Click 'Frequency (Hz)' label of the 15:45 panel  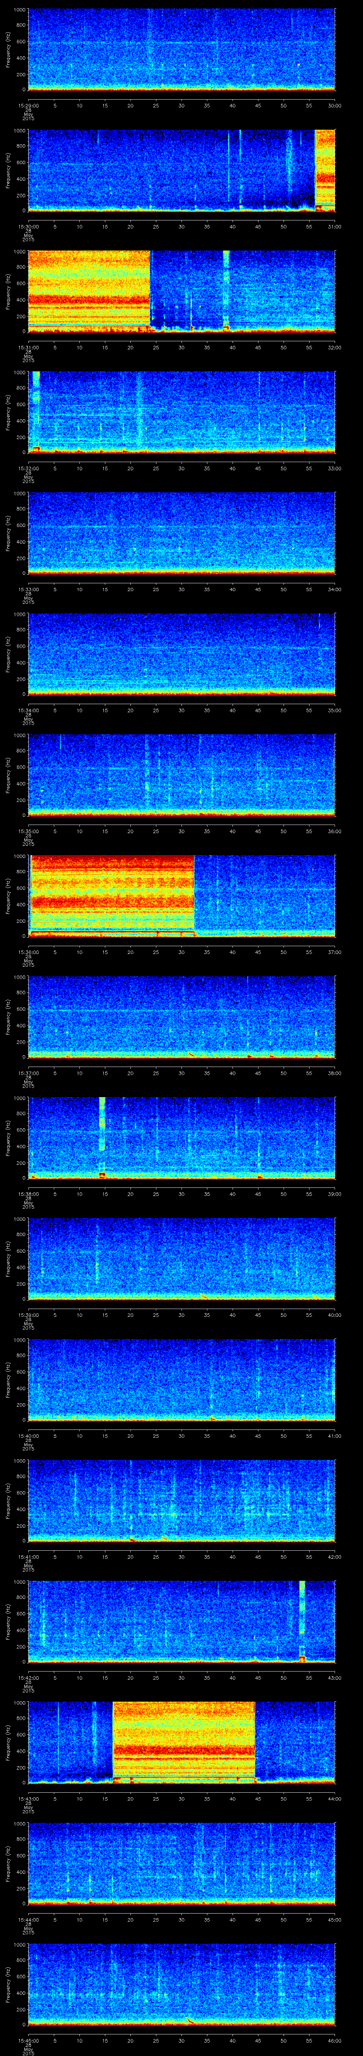8,1984
